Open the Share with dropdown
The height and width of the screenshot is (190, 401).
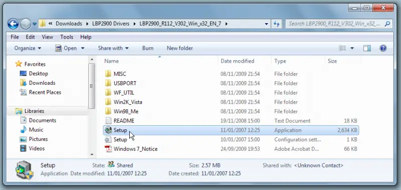[113, 48]
